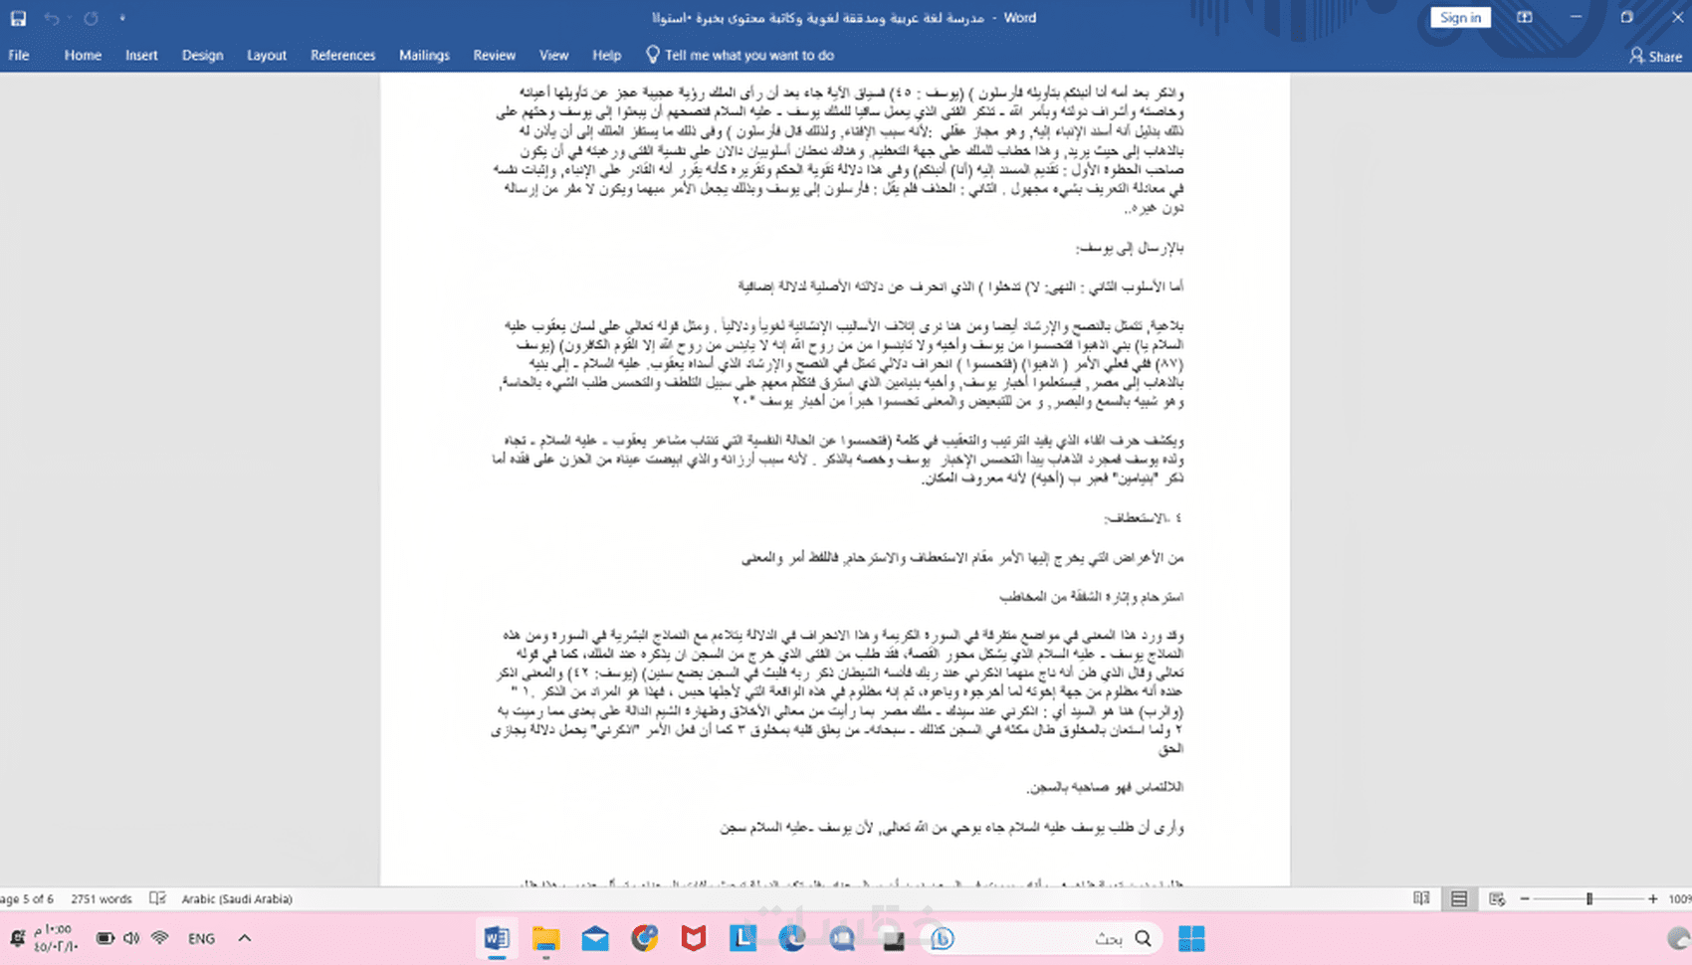Launch Chrome from the taskbar
The height and width of the screenshot is (965, 1692).
coord(645,938)
